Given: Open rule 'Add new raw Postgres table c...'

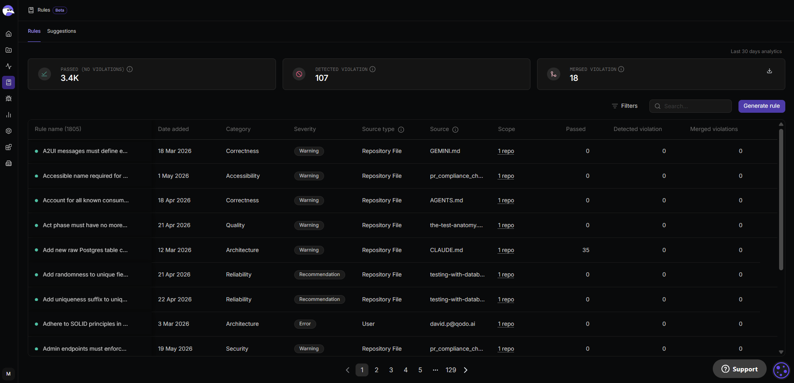Looking at the screenshot, I should click(85, 250).
